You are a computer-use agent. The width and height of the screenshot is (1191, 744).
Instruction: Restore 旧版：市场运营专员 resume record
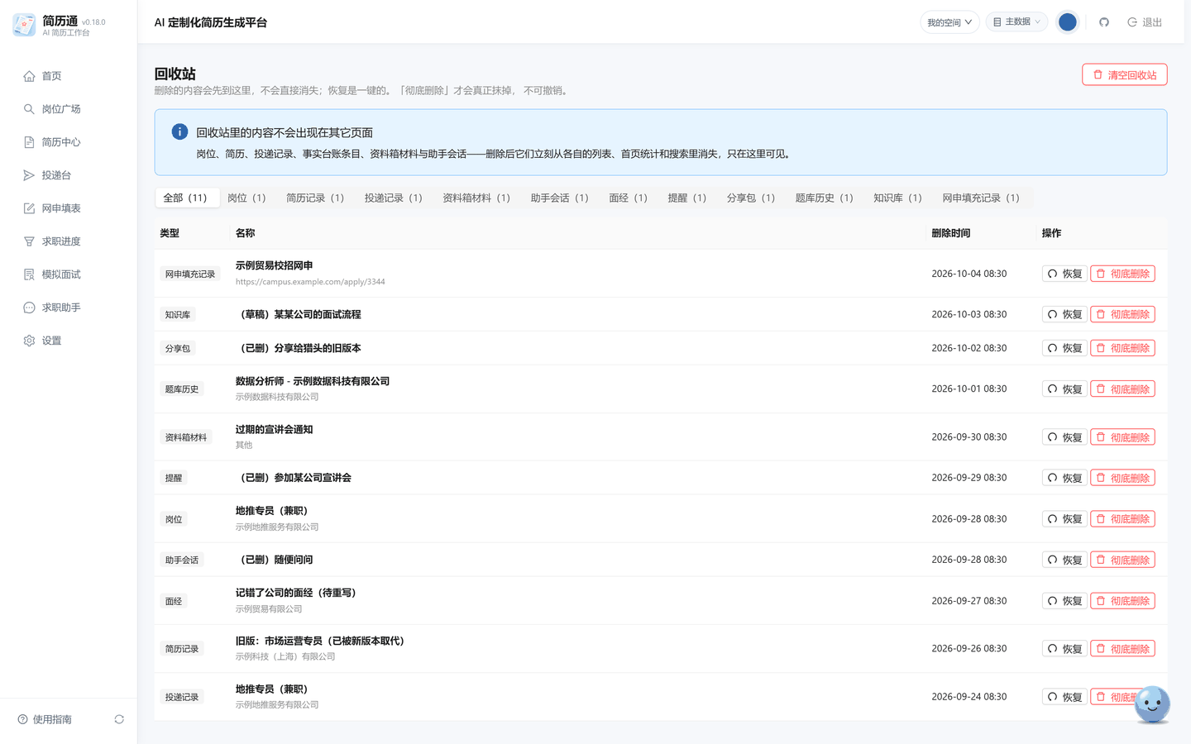coord(1064,649)
